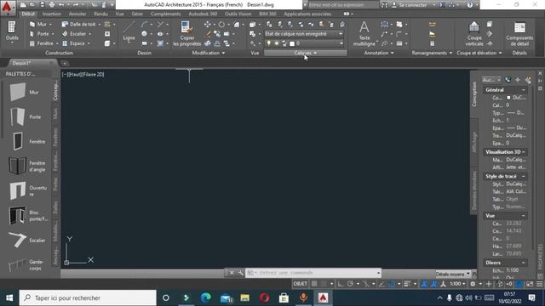Expand the Modification panel
The image size is (545, 306).
click(208, 53)
